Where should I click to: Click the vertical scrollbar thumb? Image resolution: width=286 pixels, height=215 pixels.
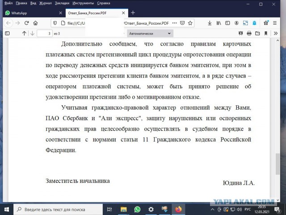(x=278, y=164)
